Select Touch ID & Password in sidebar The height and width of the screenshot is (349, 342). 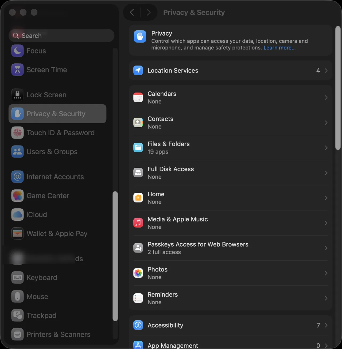click(x=57, y=133)
